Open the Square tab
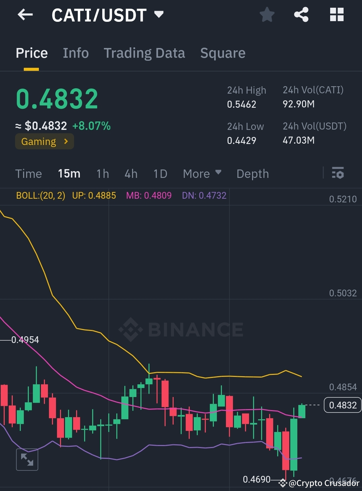This screenshot has height=491, width=362. click(223, 53)
